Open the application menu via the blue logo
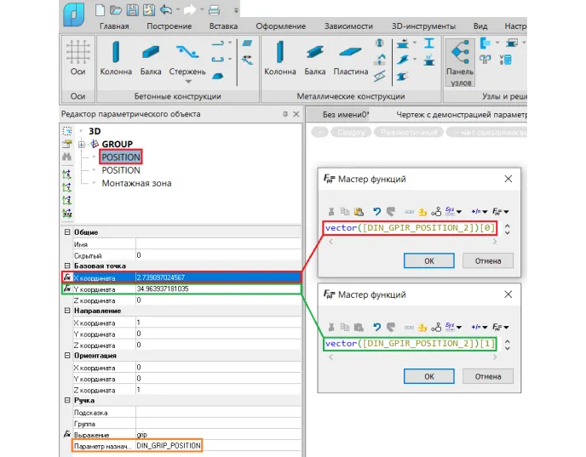Image resolution: width=586 pixels, height=457 pixels. tap(73, 14)
